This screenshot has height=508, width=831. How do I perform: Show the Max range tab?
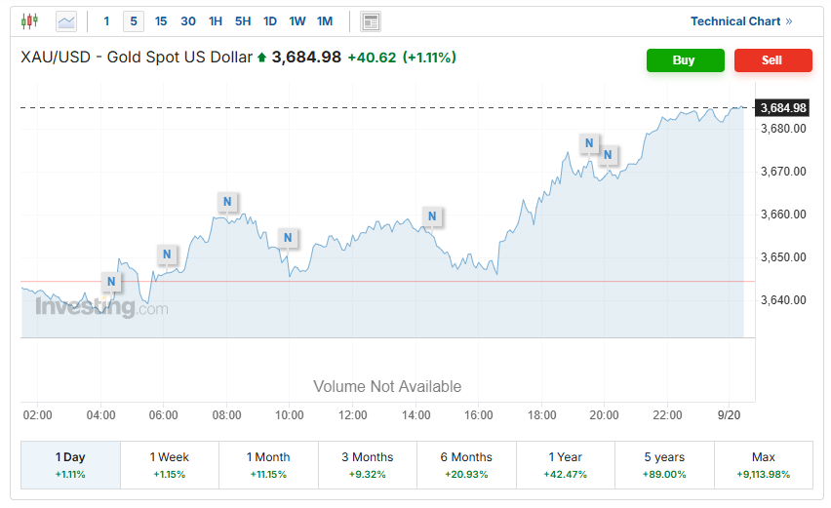click(x=763, y=464)
